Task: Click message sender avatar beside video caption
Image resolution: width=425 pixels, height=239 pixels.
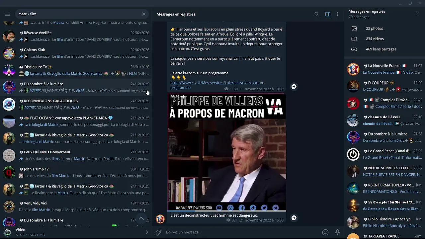Action: pos(160,219)
